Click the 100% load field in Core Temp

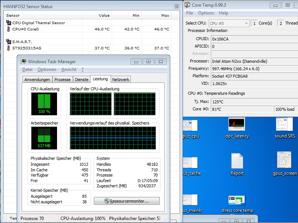click(286, 109)
